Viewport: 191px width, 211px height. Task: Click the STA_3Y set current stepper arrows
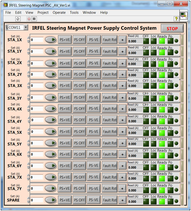[x=28, y=97]
